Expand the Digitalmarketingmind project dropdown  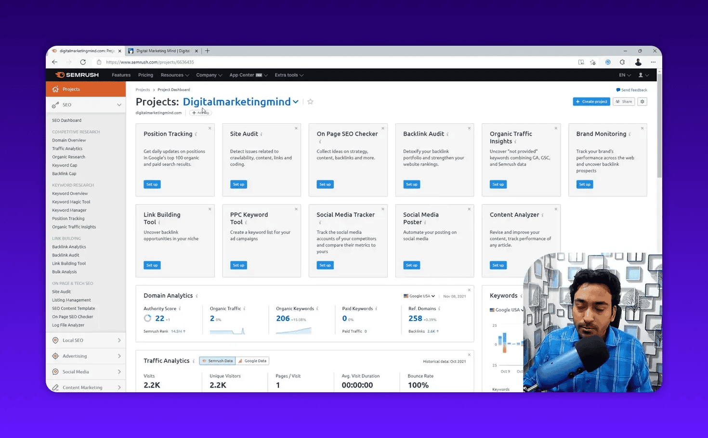click(296, 102)
